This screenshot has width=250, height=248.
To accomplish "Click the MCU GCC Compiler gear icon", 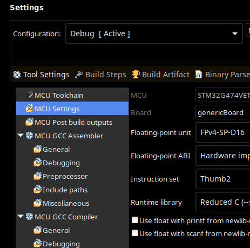I will click(29, 217).
